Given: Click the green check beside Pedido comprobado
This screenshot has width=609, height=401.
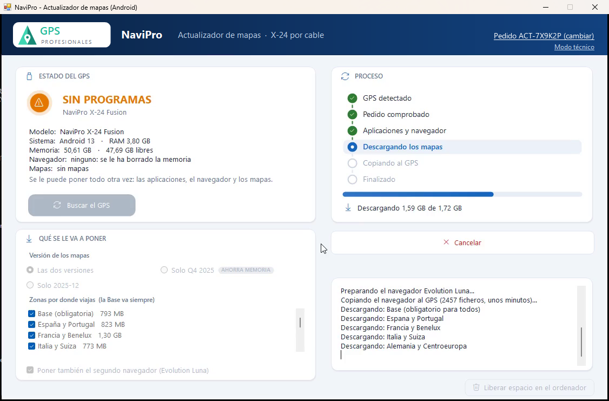Looking at the screenshot, I should (352, 115).
